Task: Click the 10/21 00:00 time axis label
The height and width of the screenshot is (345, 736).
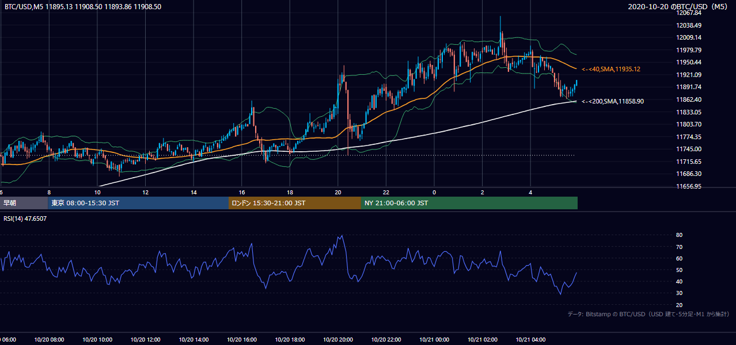Action: point(434,340)
